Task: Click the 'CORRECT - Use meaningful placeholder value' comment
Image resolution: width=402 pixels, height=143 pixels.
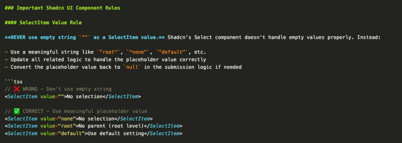Action: (85, 112)
